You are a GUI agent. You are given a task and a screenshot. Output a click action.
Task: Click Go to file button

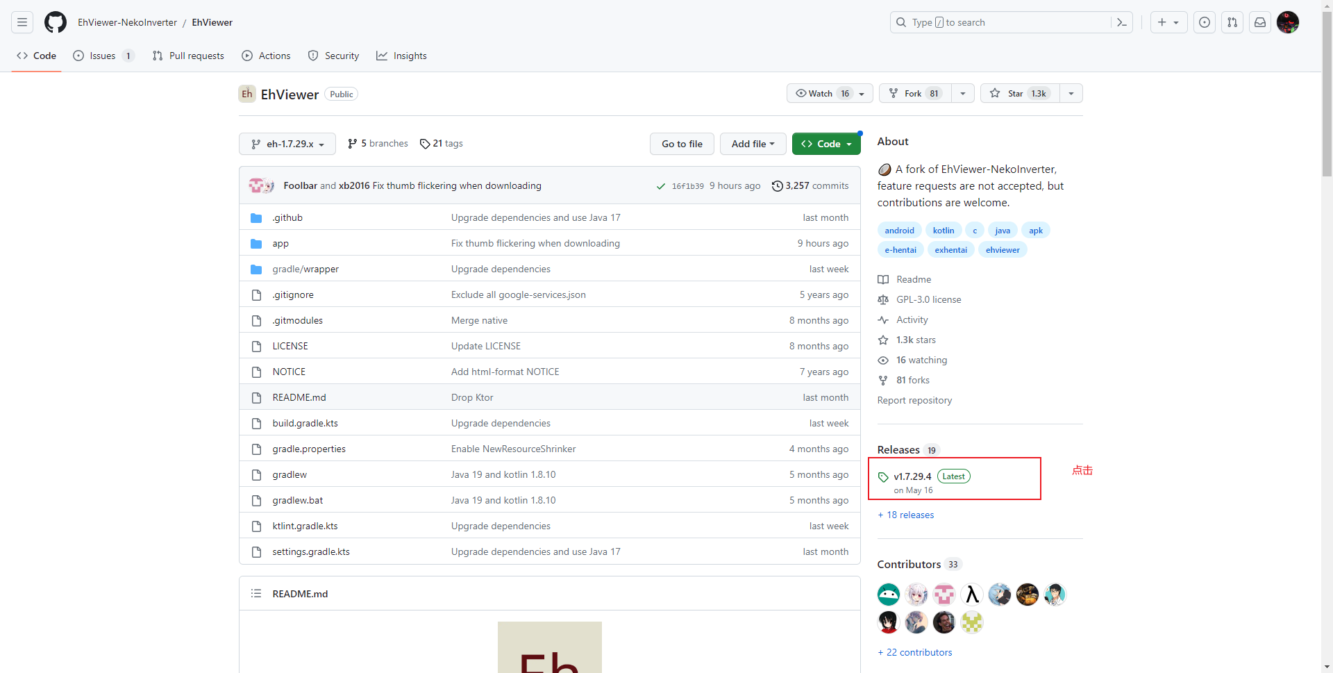(x=682, y=144)
